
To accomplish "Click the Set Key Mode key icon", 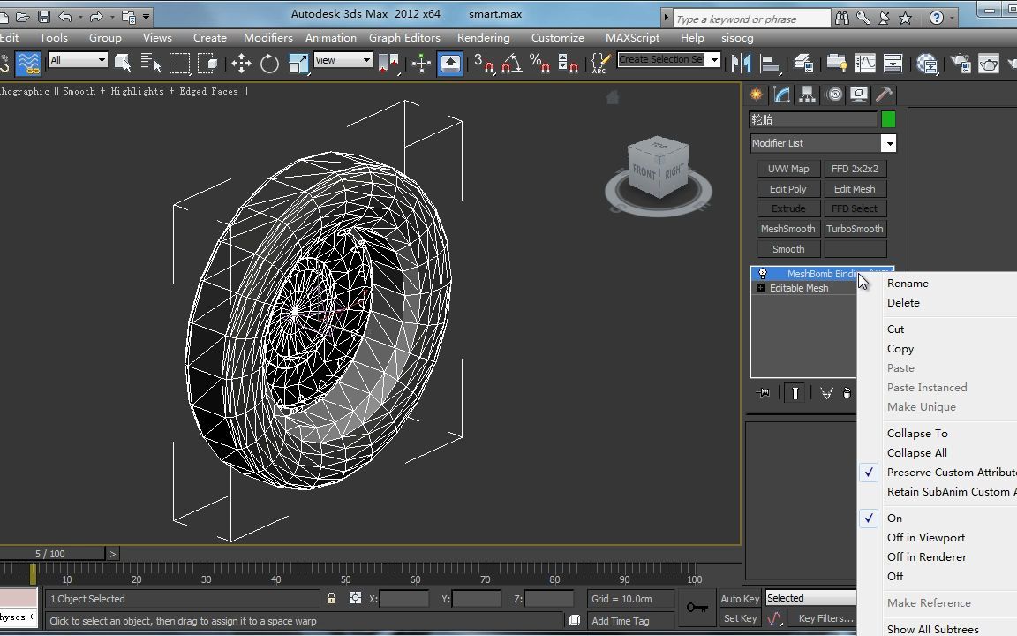I will click(697, 608).
